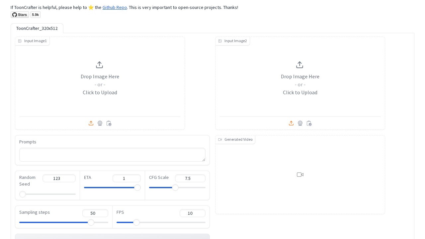This screenshot has width=425, height=239.
Task: Click the CFG Scale slider handle
Action: 175,188
